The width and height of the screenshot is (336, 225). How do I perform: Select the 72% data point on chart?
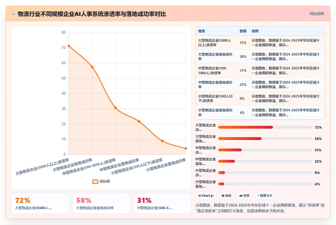click(x=69, y=46)
